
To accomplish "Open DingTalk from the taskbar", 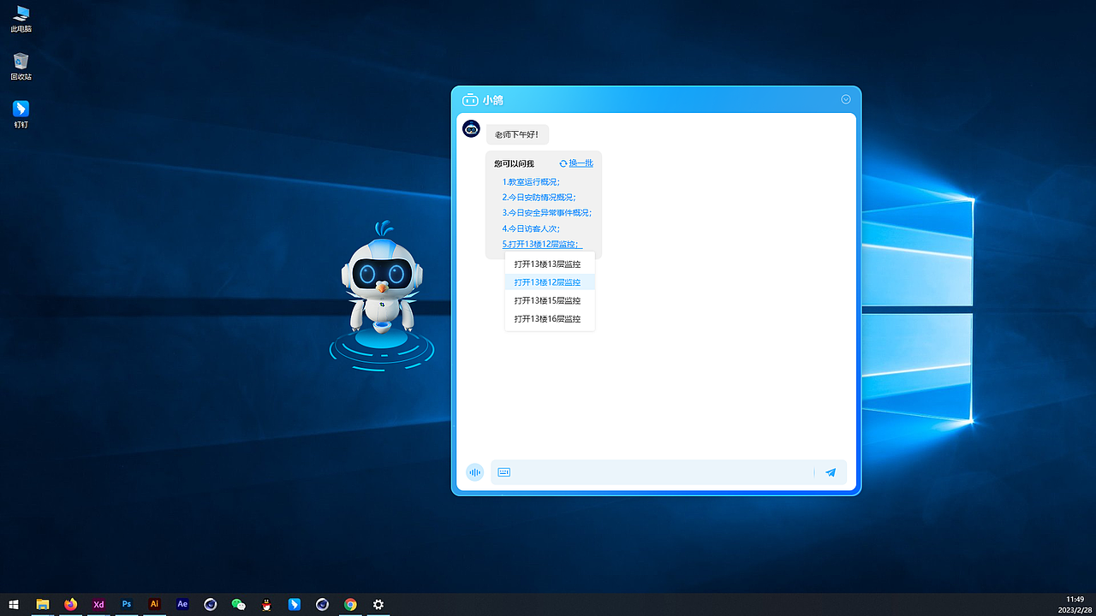I will [295, 604].
